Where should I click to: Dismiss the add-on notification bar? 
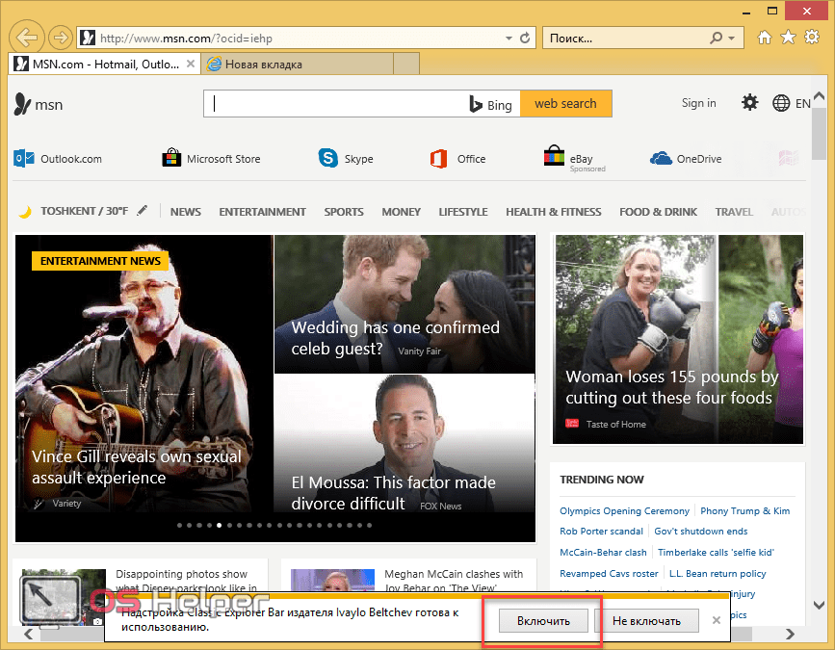pos(716,620)
